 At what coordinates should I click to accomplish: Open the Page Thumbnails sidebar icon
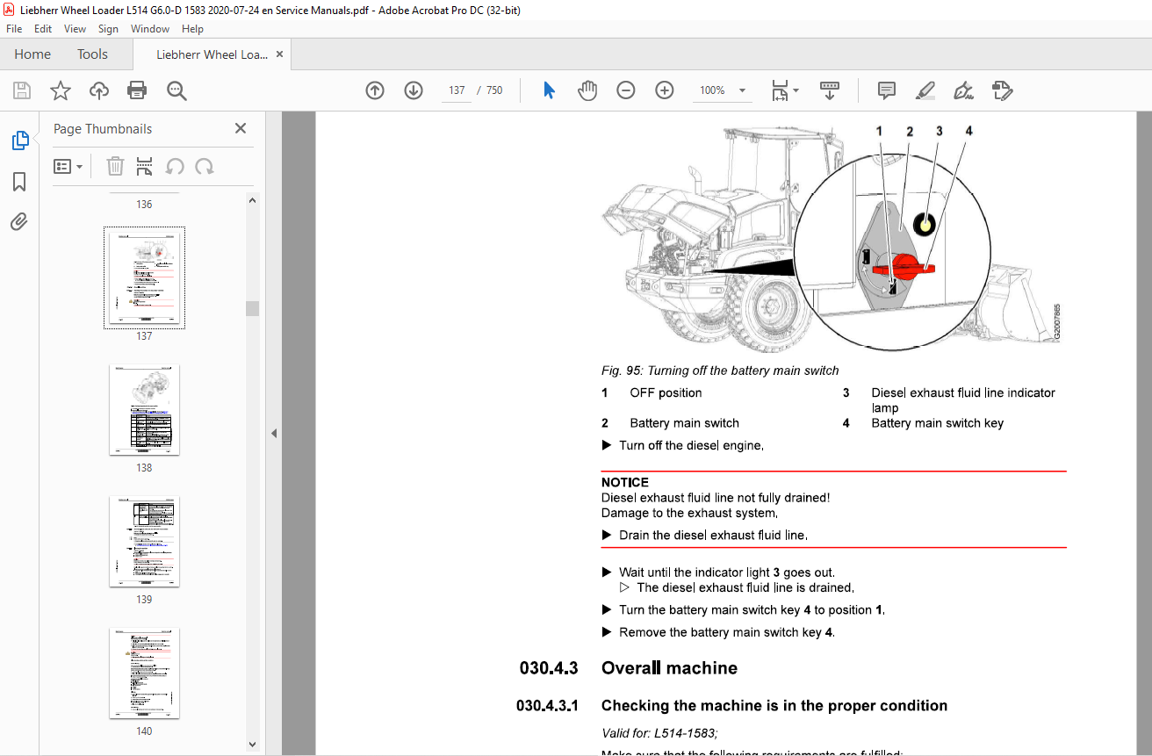19,140
